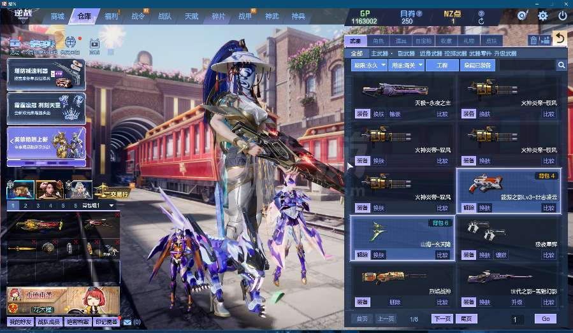Image resolution: width=573 pixels, height=333 pixels.
Task: Open 战队成员 team members
Action: pyautogui.click(x=49, y=322)
